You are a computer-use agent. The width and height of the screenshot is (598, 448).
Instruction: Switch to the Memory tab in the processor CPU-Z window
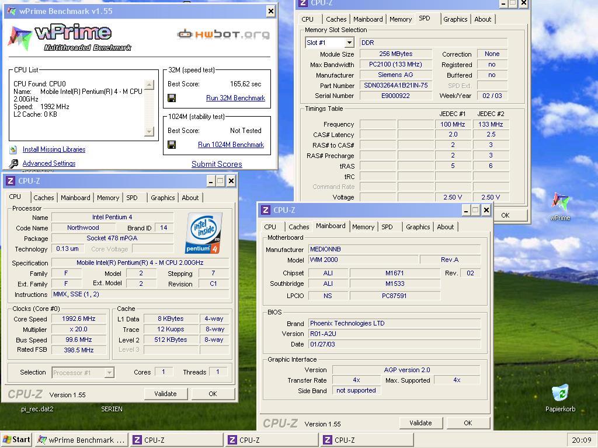[x=108, y=198]
